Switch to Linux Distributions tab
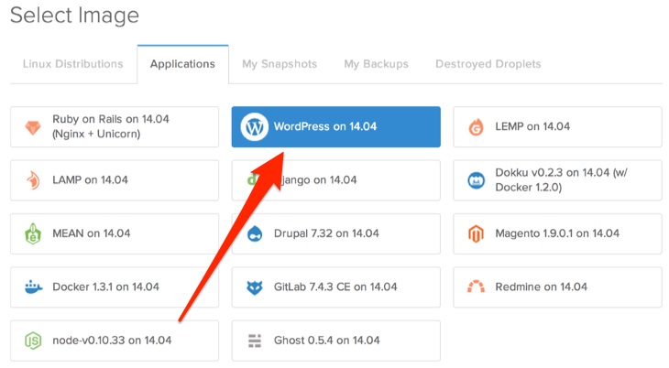The image size is (669, 368). 73,64
